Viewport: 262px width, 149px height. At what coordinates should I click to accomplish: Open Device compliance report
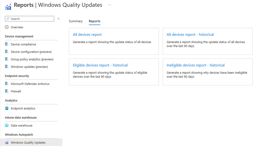pyautogui.click(x=23, y=44)
